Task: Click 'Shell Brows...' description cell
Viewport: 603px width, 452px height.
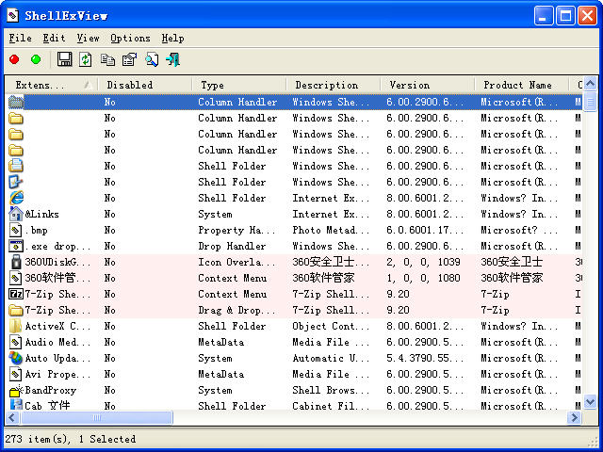Action: 331,390
